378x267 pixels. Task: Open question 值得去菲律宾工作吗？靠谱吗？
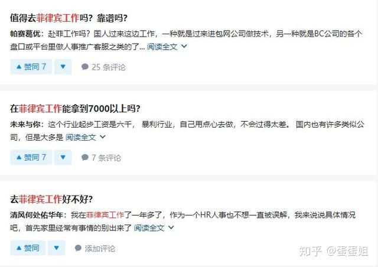pos(69,18)
